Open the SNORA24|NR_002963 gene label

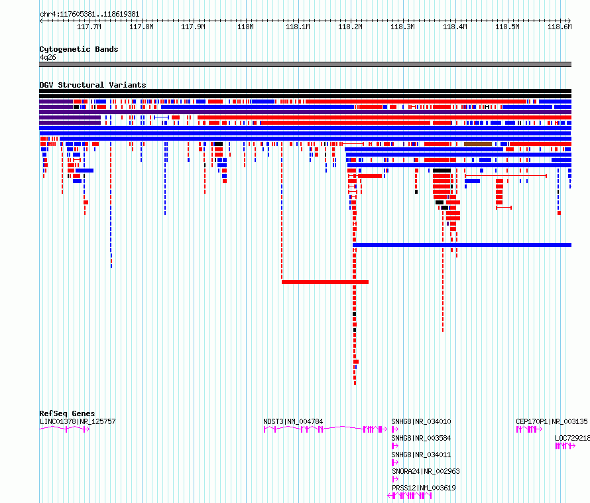pos(426,471)
